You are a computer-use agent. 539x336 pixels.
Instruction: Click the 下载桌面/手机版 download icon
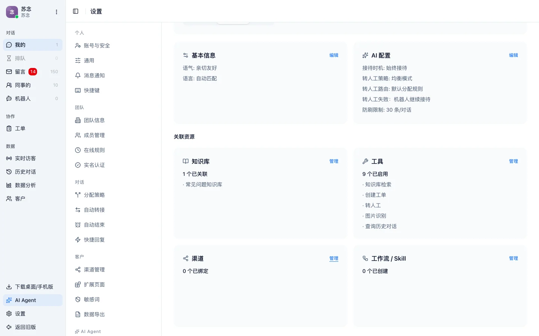(9, 287)
